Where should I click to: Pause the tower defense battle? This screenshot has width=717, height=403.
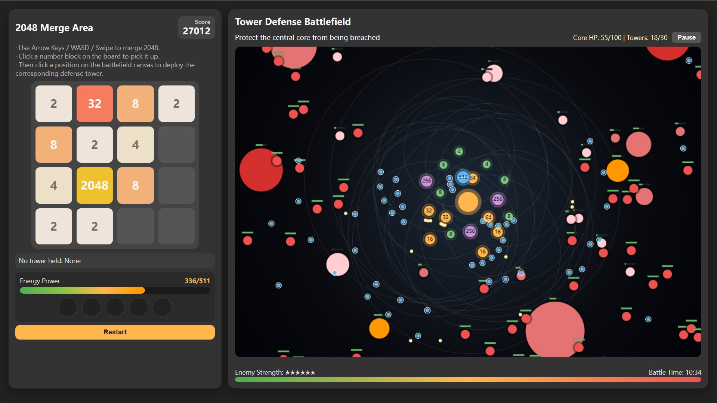pos(686,37)
